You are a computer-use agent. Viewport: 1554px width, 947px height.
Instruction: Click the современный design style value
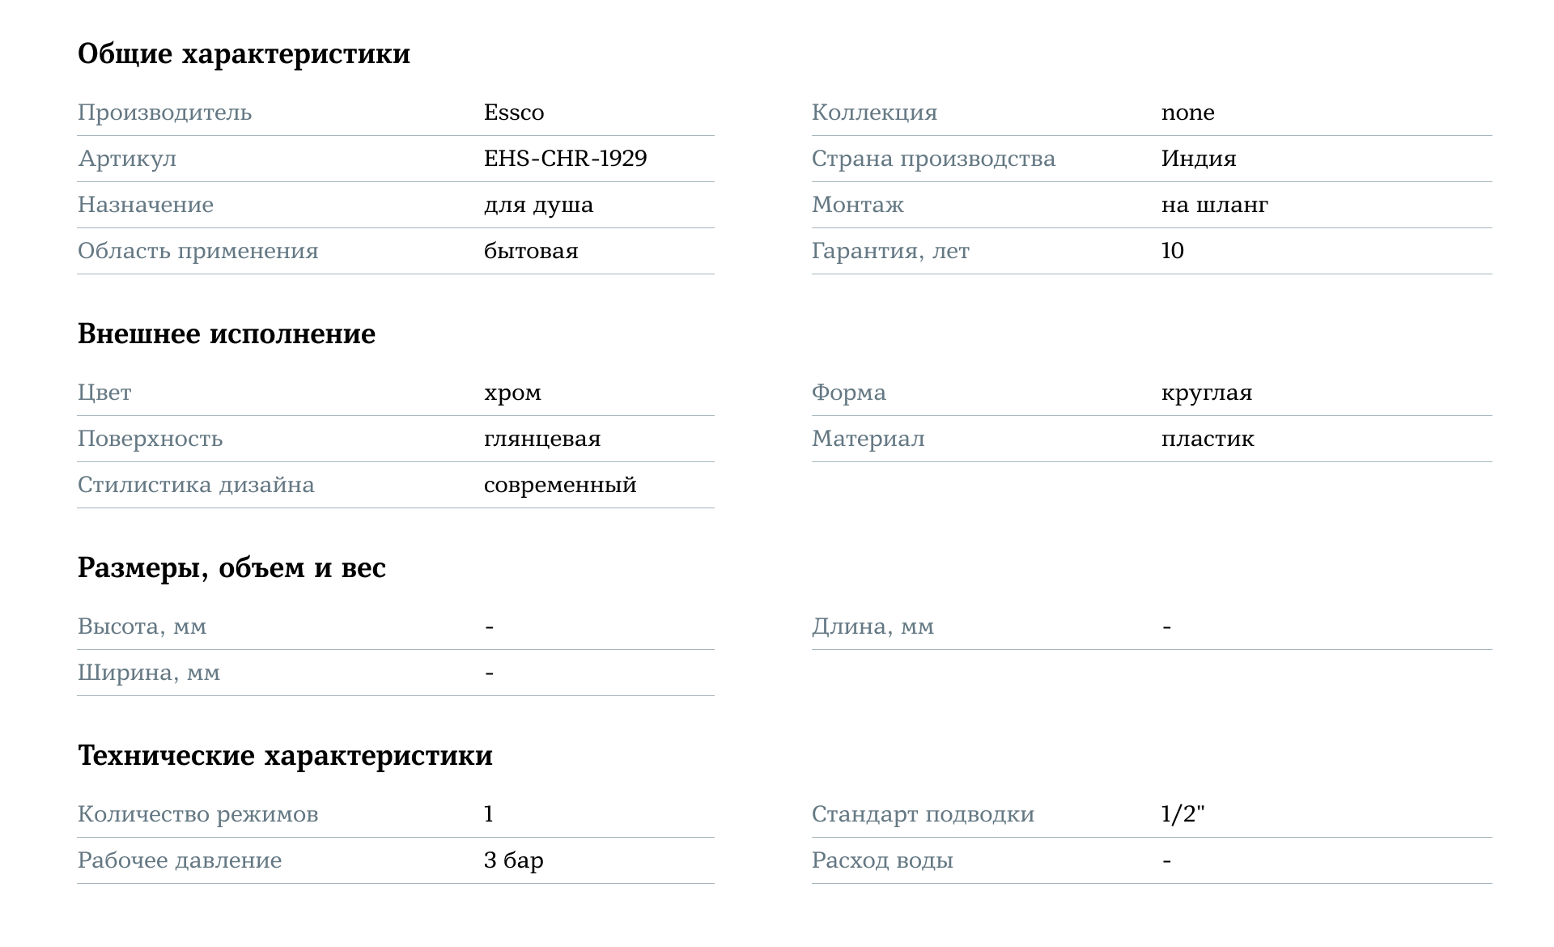(560, 486)
